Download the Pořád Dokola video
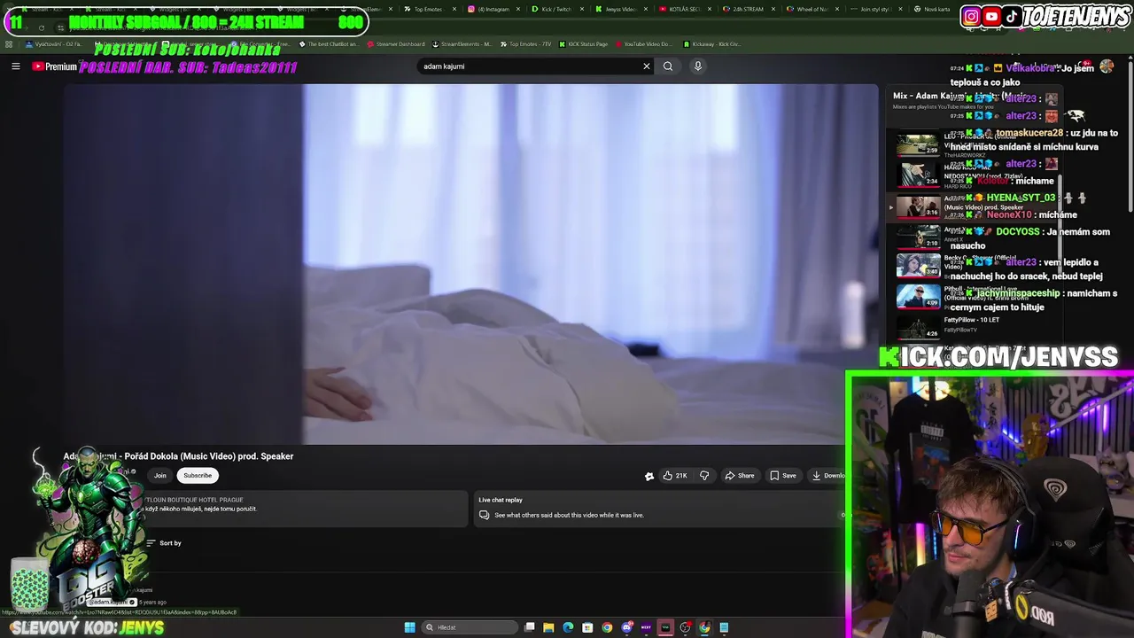This screenshot has width=1134, height=638. [828, 476]
